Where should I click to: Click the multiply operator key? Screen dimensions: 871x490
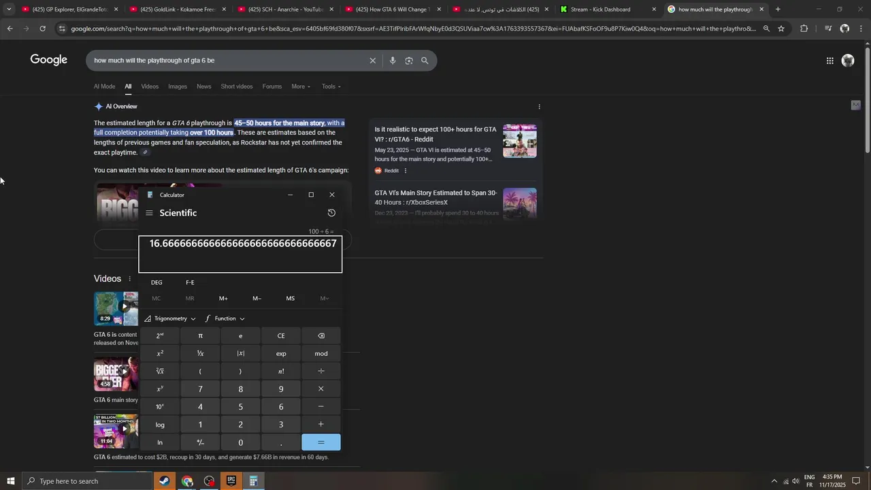pos(321,389)
